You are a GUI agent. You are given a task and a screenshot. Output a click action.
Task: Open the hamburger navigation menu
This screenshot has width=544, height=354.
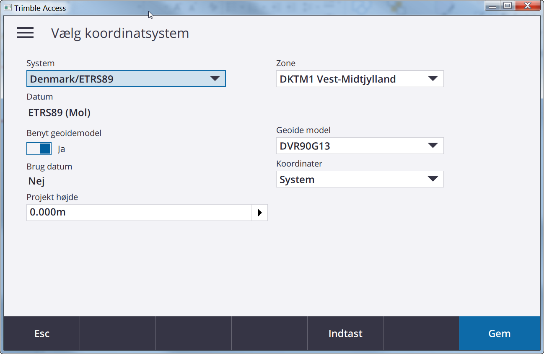(25, 33)
